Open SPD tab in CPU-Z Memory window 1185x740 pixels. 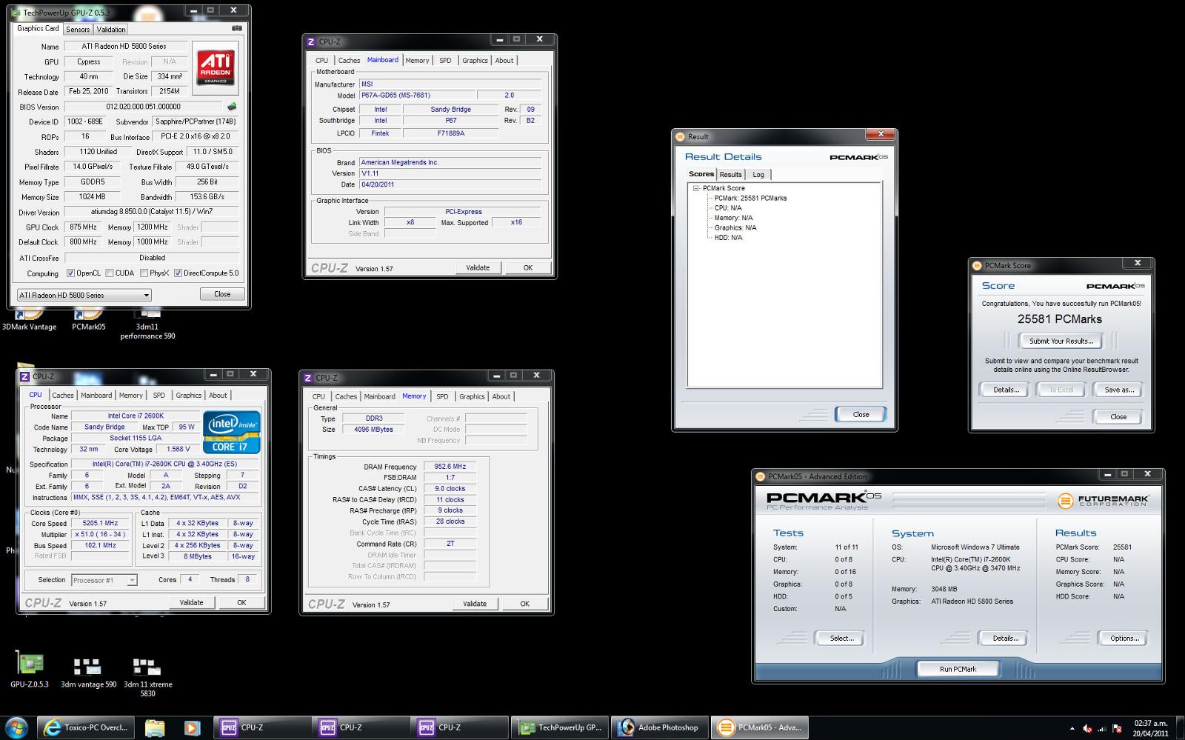[x=442, y=397]
